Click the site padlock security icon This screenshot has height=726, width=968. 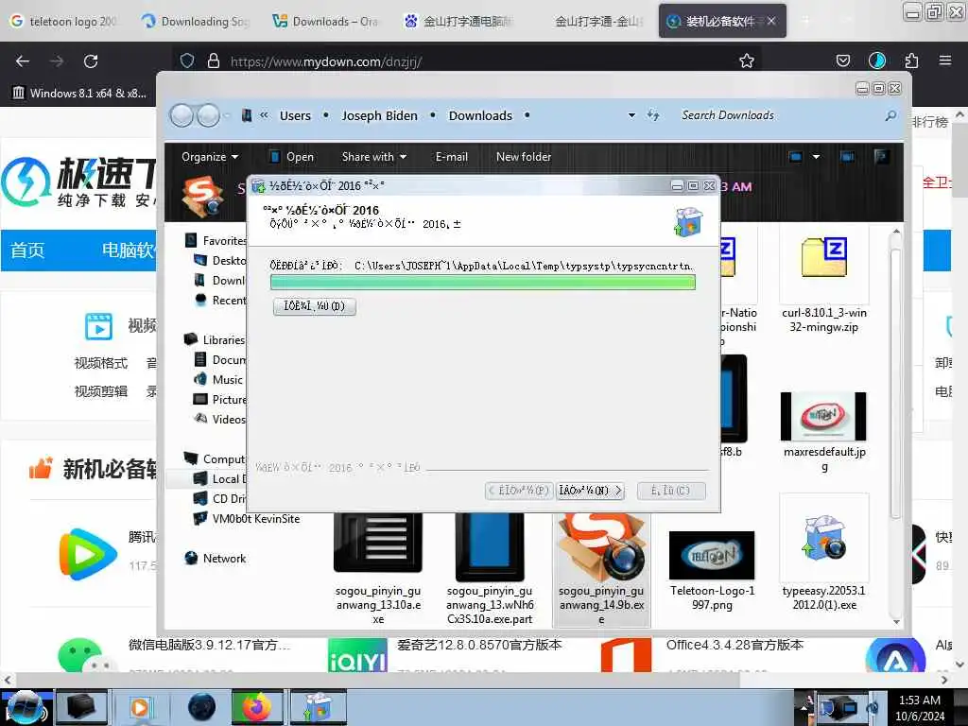[x=214, y=60]
